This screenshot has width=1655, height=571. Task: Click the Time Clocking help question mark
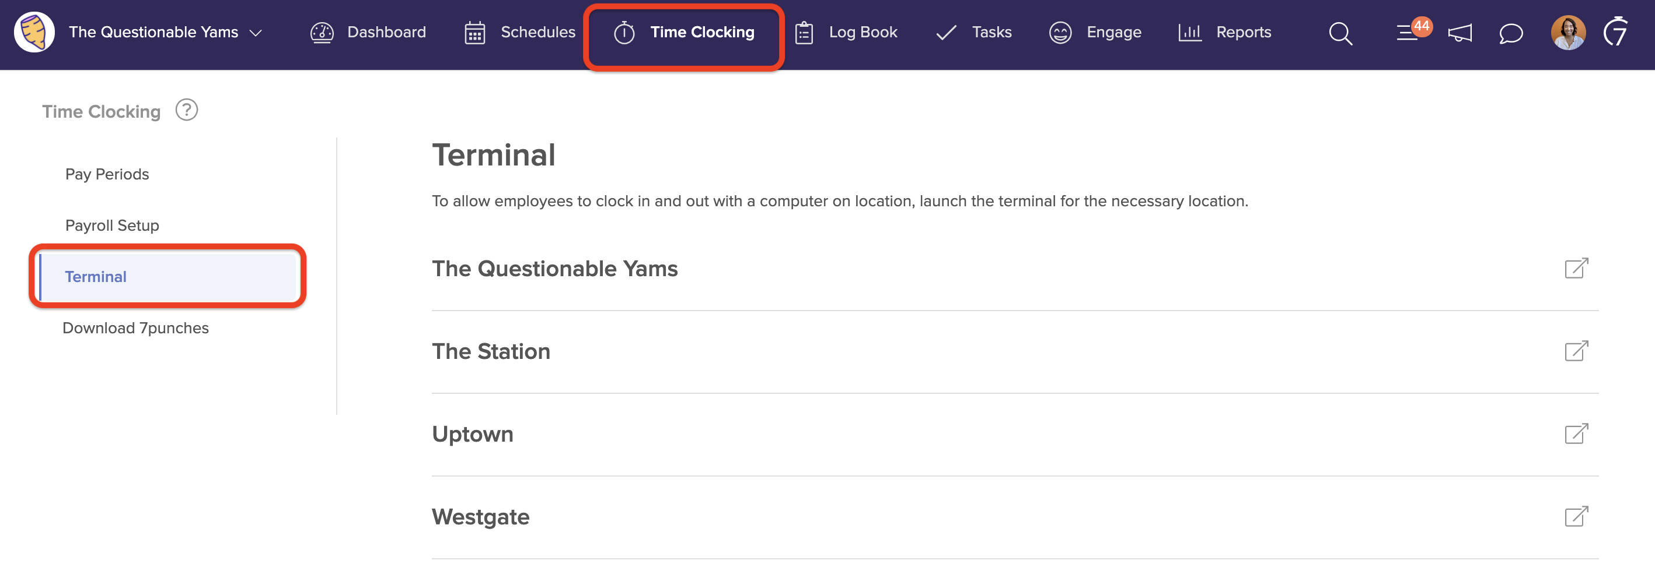click(186, 110)
